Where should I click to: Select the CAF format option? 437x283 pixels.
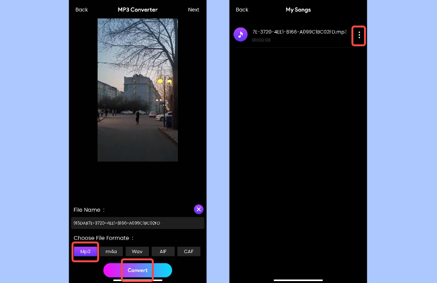coord(189,252)
